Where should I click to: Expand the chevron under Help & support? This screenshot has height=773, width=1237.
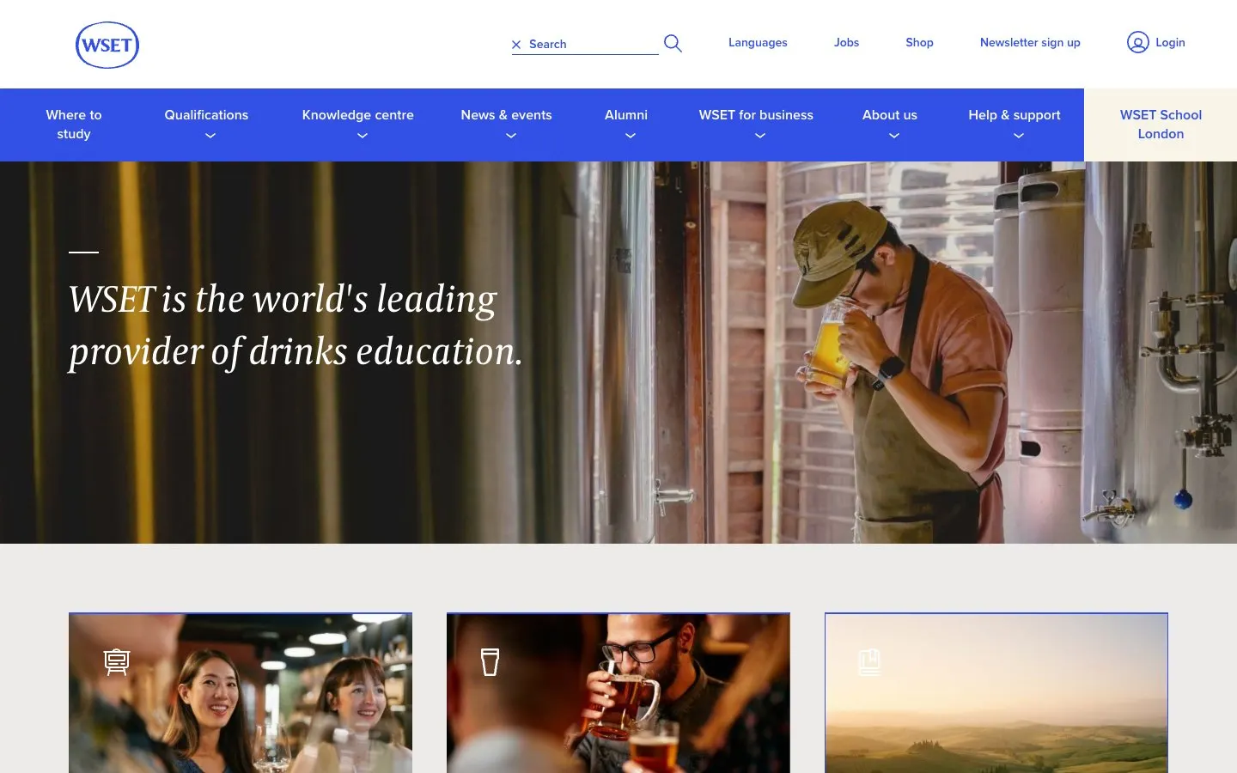(1018, 136)
